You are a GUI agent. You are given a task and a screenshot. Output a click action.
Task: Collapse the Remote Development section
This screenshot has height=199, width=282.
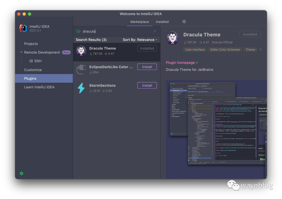[x=21, y=52]
